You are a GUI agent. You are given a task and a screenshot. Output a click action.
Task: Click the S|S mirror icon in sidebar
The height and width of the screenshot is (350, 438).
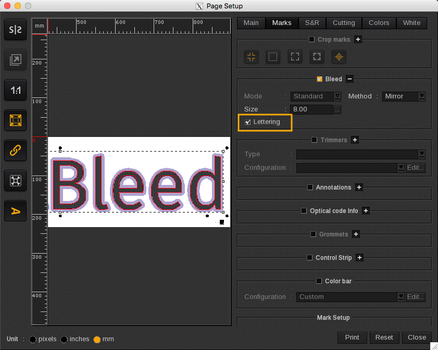click(16, 30)
